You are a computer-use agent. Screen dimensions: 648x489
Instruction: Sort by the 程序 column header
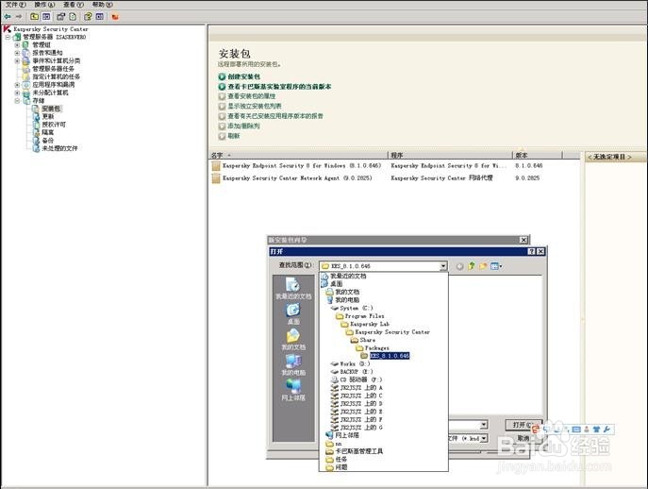pos(451,155)
